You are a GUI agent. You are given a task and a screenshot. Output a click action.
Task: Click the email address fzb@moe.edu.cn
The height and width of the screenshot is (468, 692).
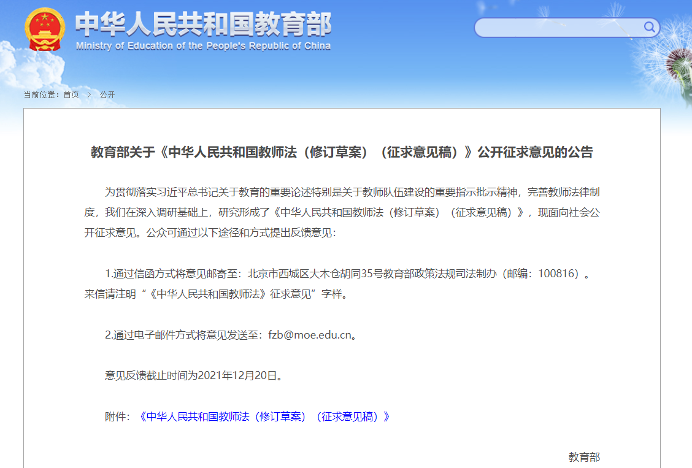click(310, 335)
